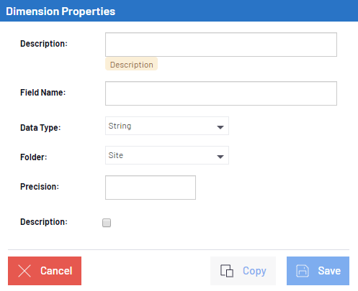The width and height of the screenshot is (358, 291).
Task: Select the Site value in Folder box
Action: coord(116,155)
